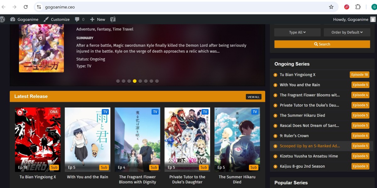Screen dimensions: 377x188
Task: Click the browser forward arrow
Action: pos(14,7)
